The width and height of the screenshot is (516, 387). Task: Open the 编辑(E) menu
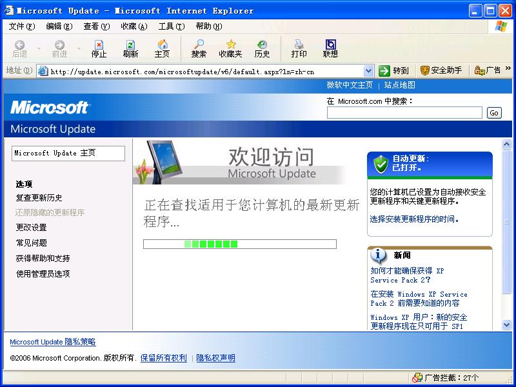coord(59,26)
